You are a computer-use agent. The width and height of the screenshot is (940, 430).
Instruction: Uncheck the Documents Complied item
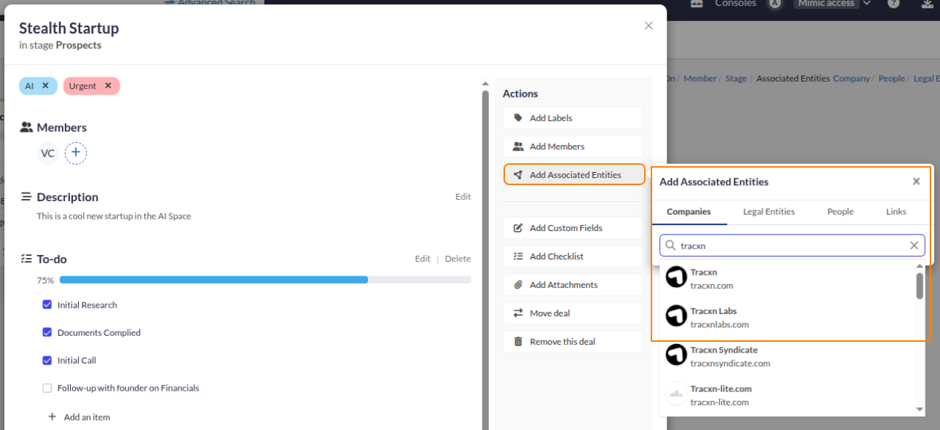point(47,332)
